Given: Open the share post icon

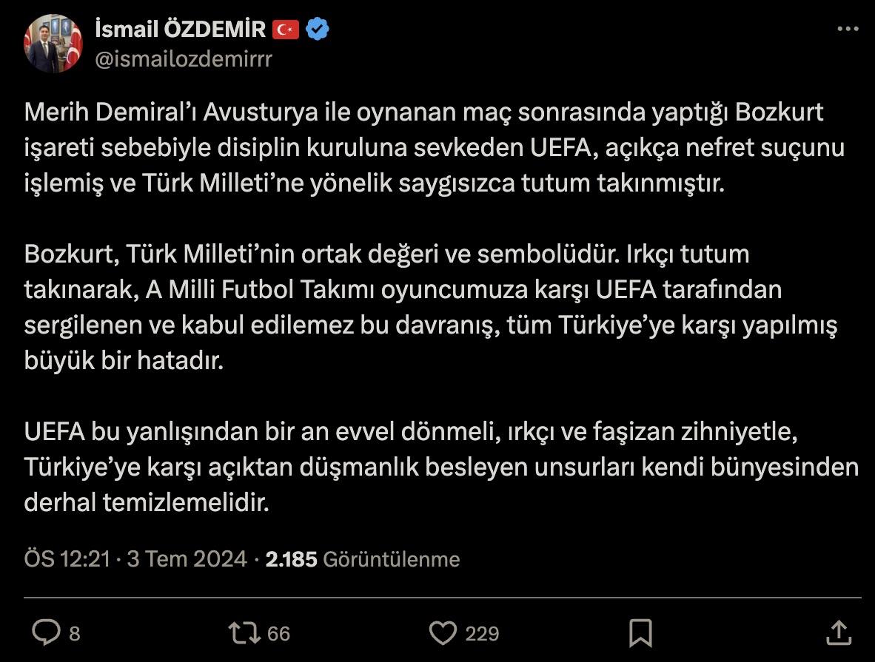Looking at the screenshot, I should point(838,632).
